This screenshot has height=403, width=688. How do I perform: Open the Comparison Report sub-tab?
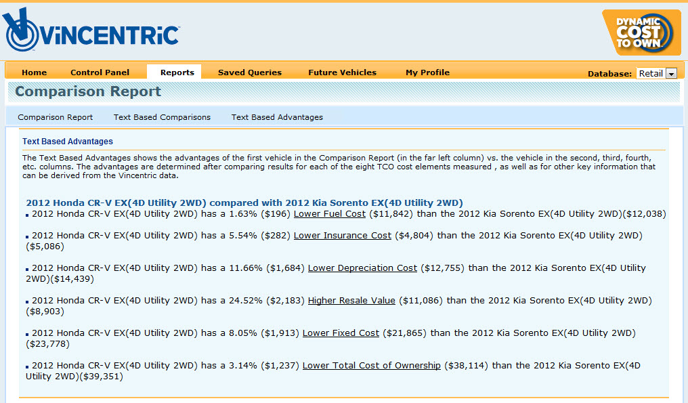(56, 117)
